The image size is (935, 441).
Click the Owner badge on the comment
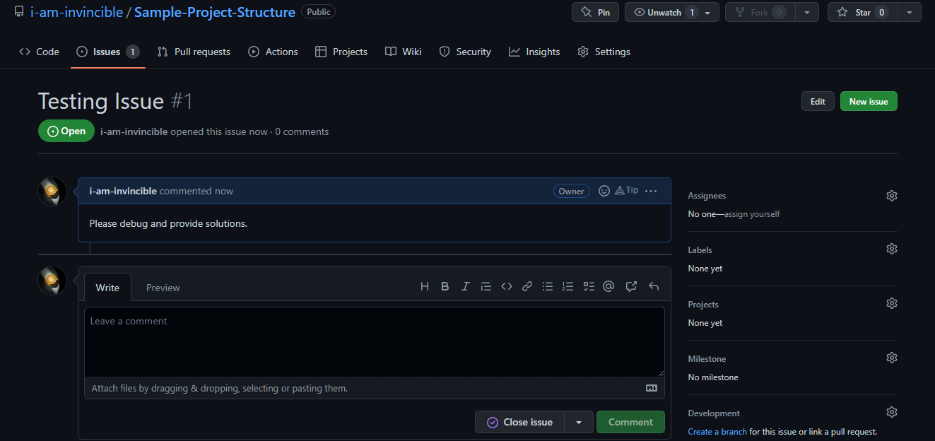pyautogui.click(x=572, y=191)
